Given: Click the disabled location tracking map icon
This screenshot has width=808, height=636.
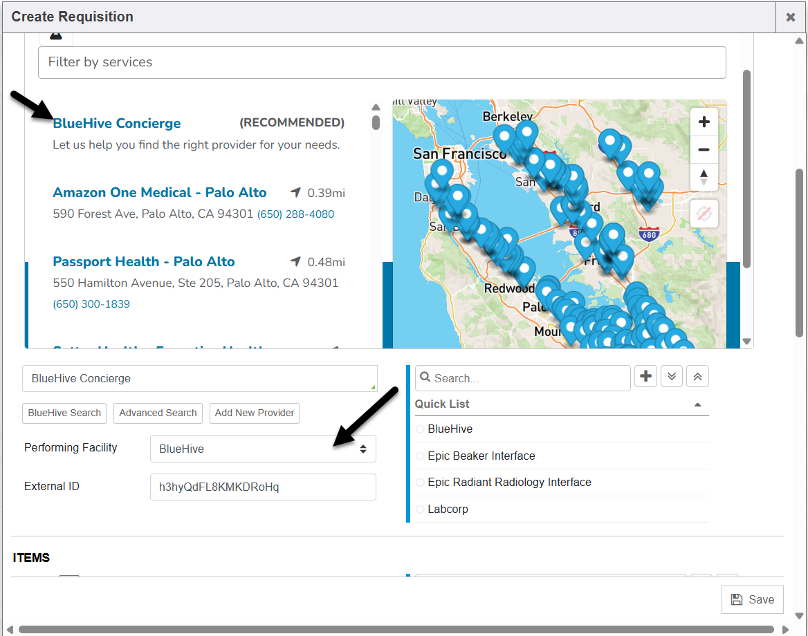Looking at the screenshot, I should pyautogui.click(x=704, y=213).
